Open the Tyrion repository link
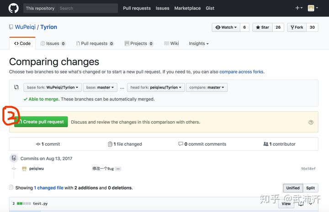This screenshot has width=329, height=212. tap(49, 27)
